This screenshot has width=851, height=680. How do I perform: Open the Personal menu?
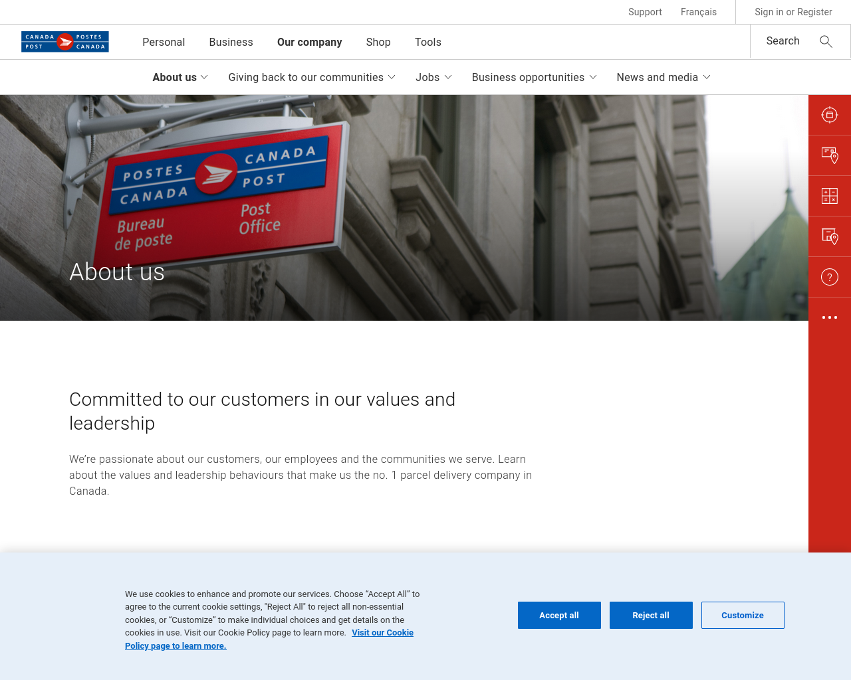(x=164, y=42)
